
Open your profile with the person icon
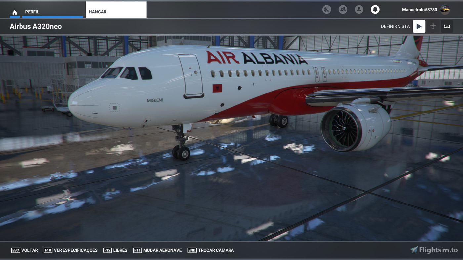coord(359,9)
